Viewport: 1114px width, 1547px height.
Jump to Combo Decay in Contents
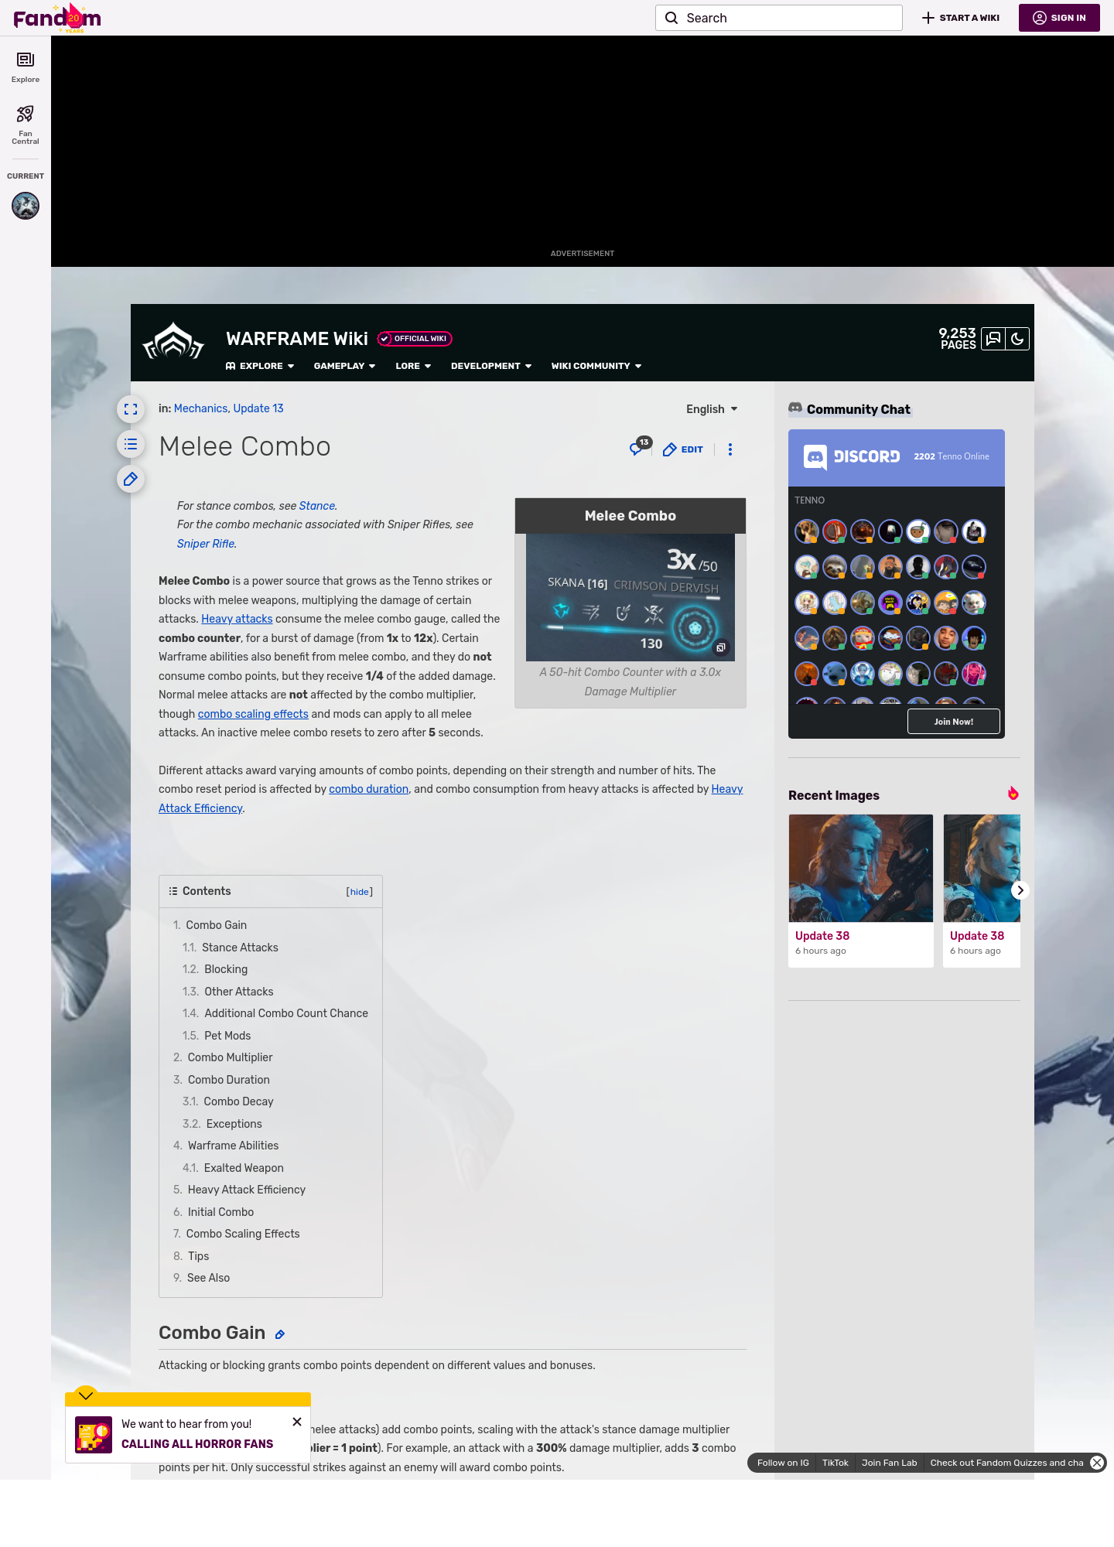tap(239, 1101)
